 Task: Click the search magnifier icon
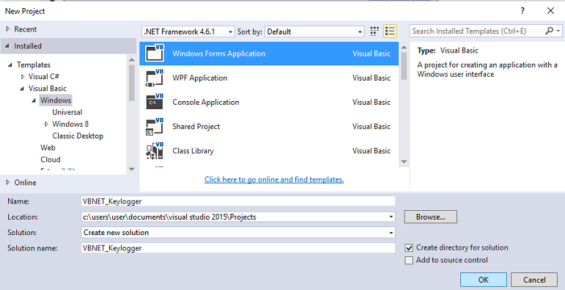tap(549, 31)
